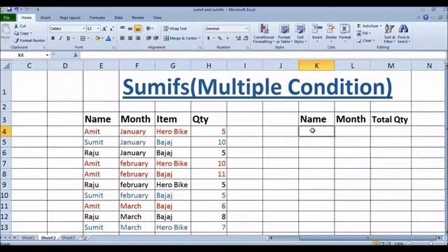
Task: Open Conditional Formatting
Action: (263, 34)
